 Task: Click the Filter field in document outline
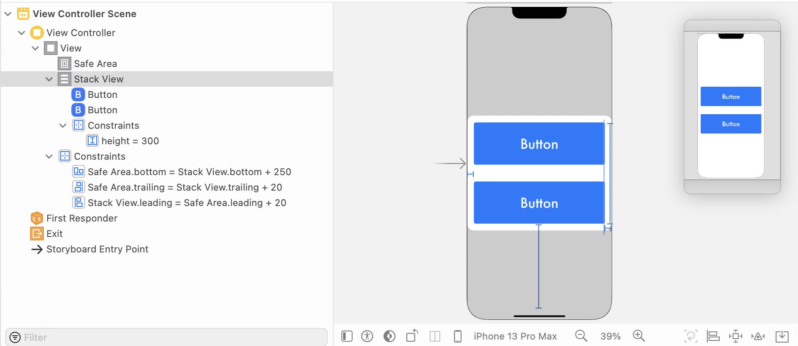[166, 337]
